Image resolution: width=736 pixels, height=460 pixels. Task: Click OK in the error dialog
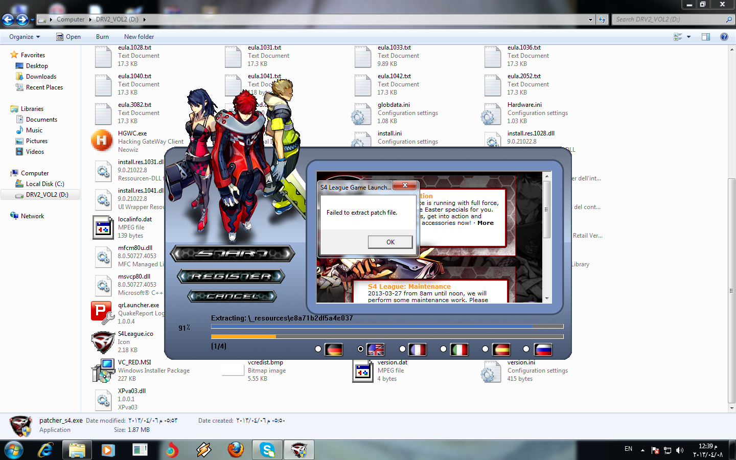pos(390,242)
